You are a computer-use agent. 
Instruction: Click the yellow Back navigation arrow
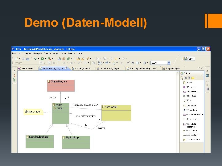[x=116, y=59]
